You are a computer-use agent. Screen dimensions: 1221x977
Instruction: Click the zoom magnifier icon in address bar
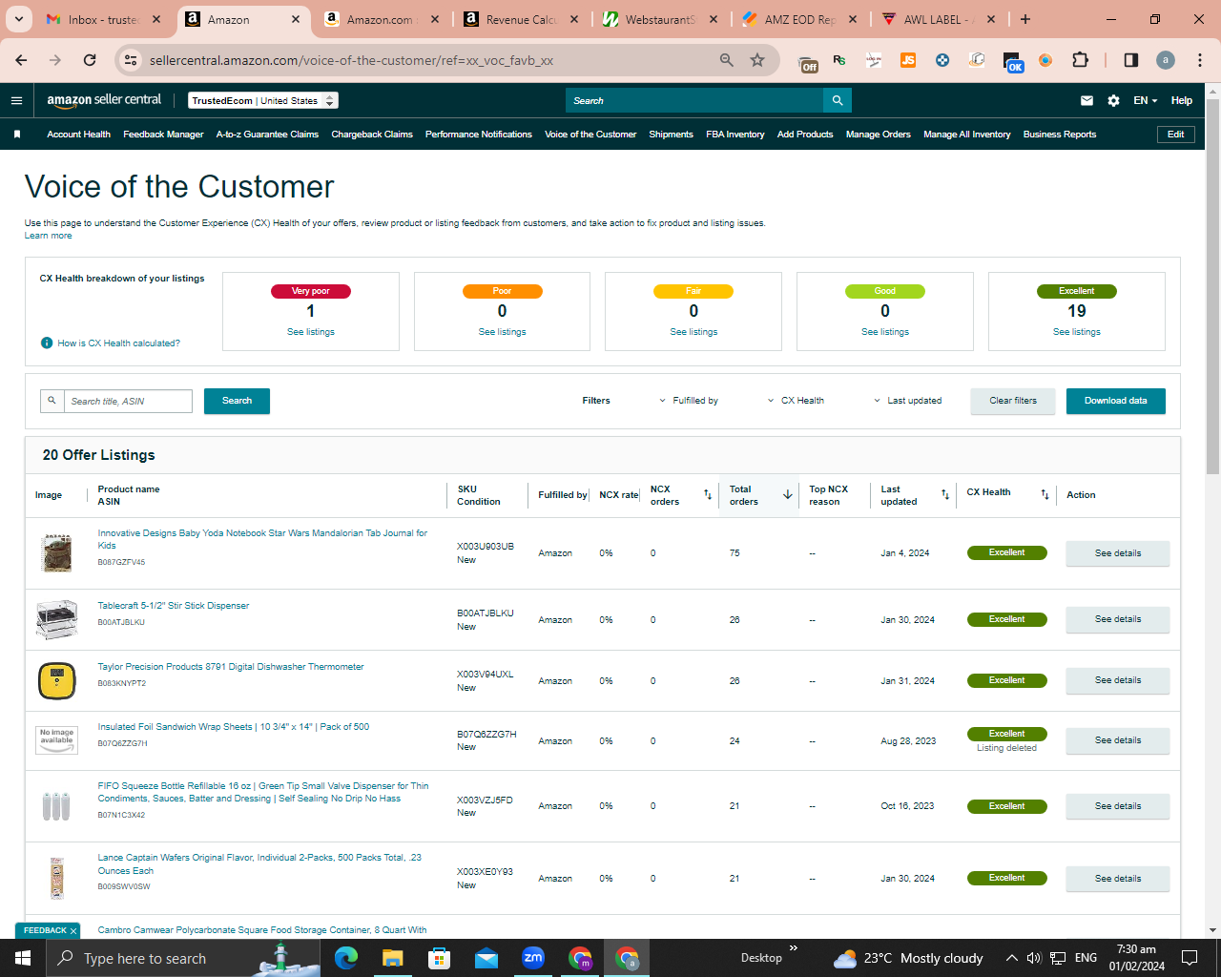(x=727, y=60)
